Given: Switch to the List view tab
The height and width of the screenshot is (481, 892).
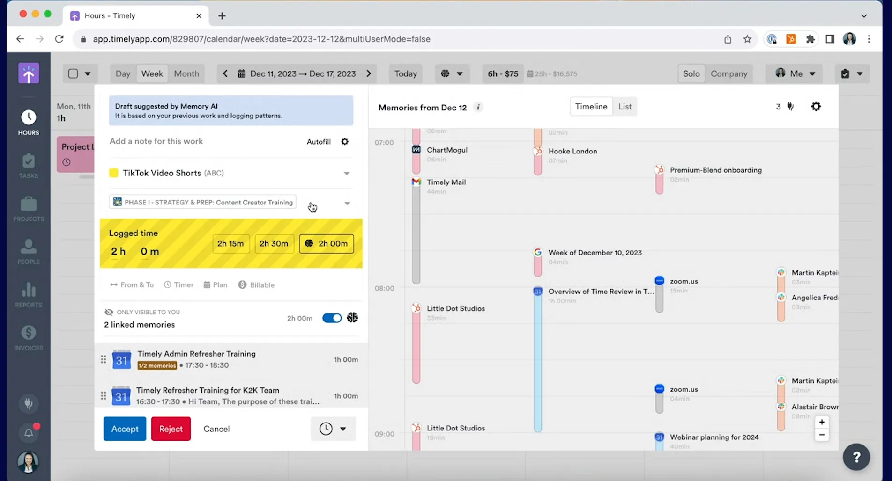Looking at the screenshot, I should (624, 107).
